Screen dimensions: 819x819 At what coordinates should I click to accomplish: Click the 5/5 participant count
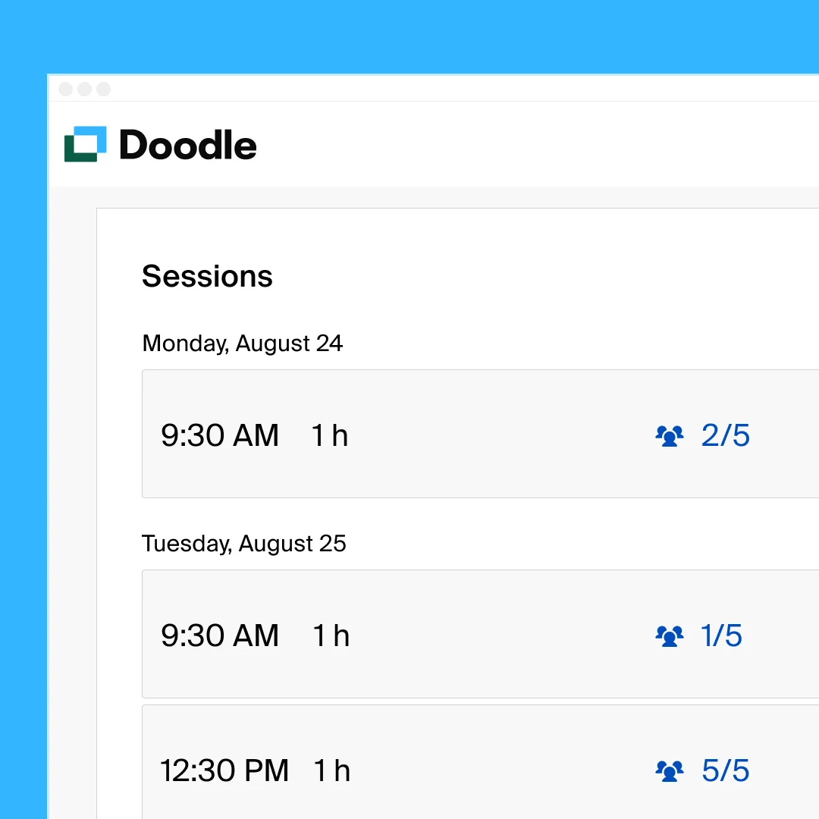pyautogui.click(x=726, y=771)
